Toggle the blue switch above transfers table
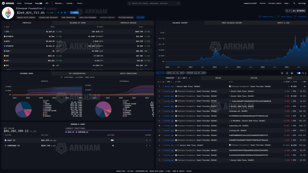Viewport: 308px width, 173px height. [299, 73]
